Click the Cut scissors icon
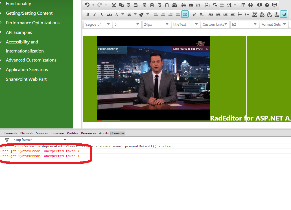 (x=114, y=5)
